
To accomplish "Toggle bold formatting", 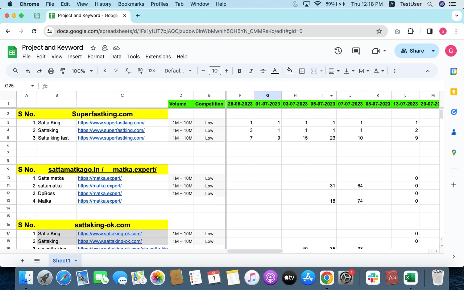I will coord(239,71).
